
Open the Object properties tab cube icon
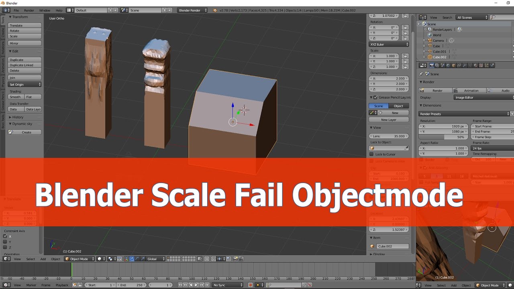tap(454, 65)
